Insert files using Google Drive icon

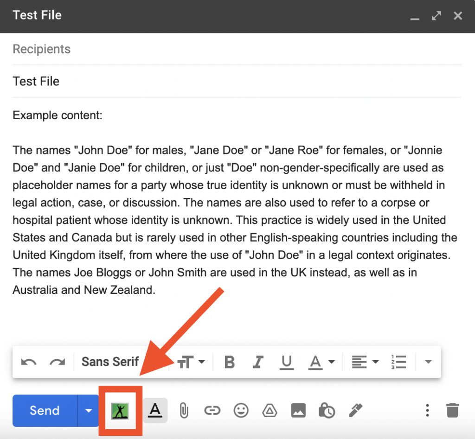(x=270, y=411)
